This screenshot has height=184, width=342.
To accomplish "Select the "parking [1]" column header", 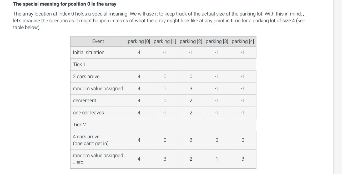I will 165,41.
